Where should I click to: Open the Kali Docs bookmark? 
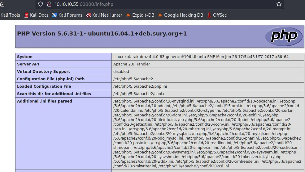36,15
